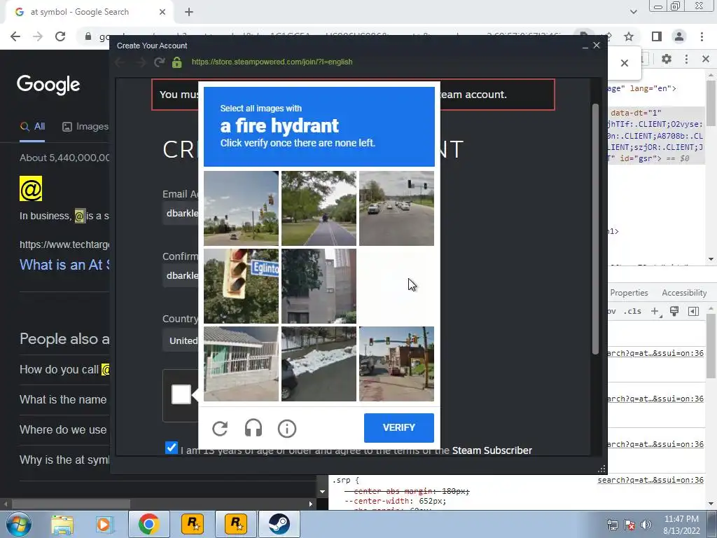Expand 'Why is the at symbol' question
Viewport: 717px width, 538px height.
64,460
